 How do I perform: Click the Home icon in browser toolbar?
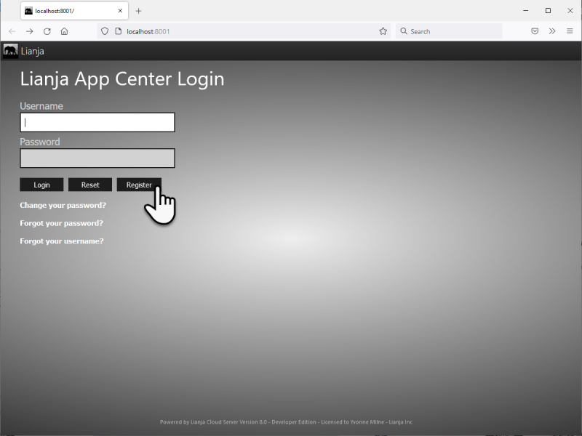pyautogui.click(x=64, y=31)
